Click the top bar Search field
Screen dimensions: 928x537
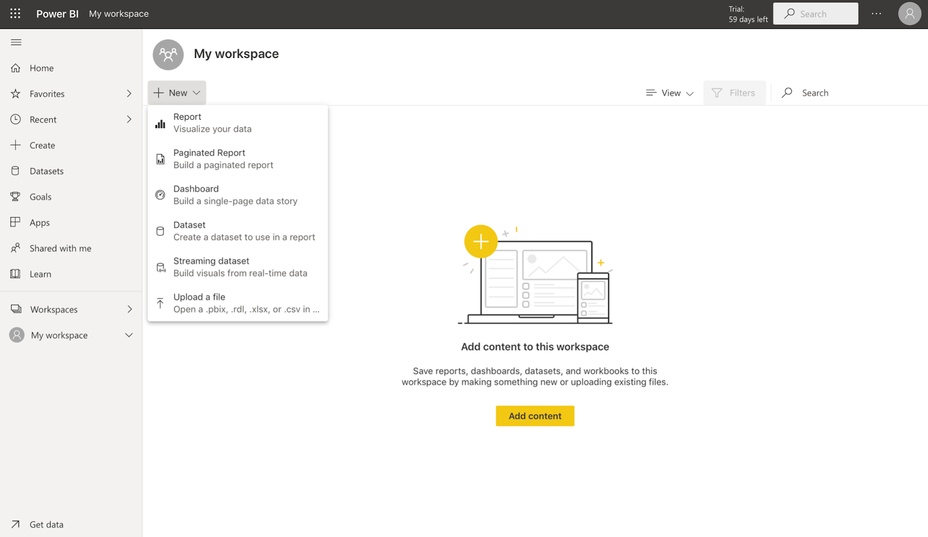click(x=815, y=14)
